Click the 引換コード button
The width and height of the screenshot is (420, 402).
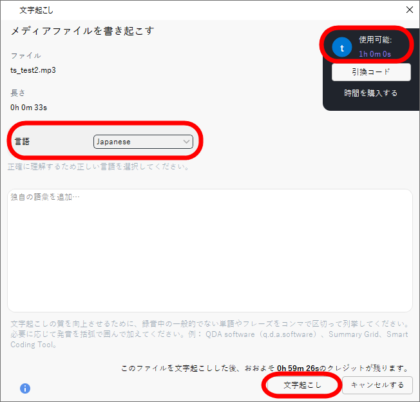tap(371, 72)
